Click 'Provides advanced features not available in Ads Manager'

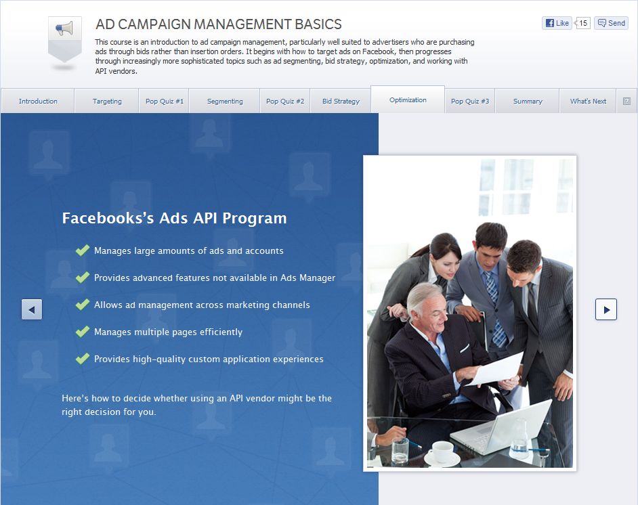pyautogui.click(x=215, y=278)
